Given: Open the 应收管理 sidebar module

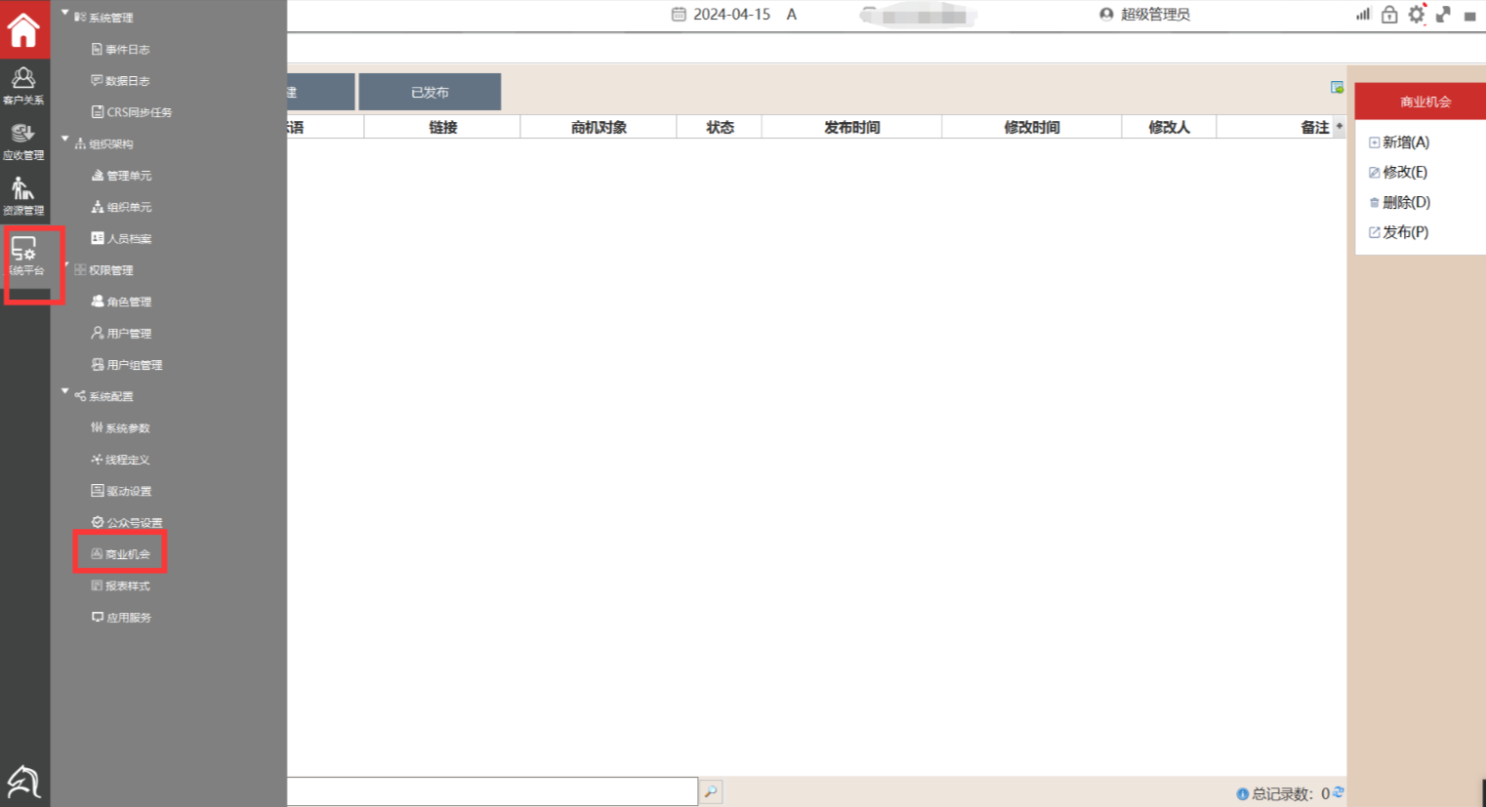Looking at the screenshot, I should pos(23,141).
